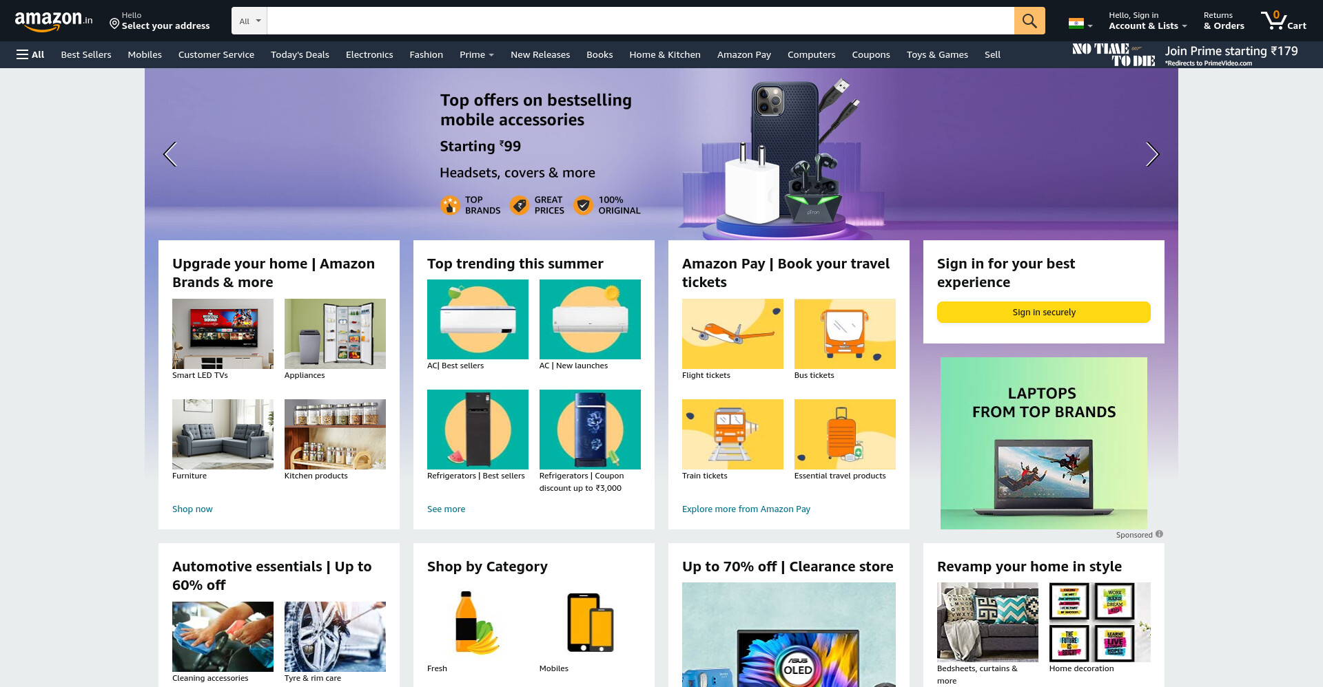Click the Sponsored info icon

(1160, 534)
